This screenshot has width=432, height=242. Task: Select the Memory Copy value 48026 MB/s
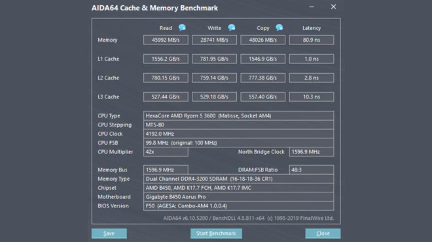[263, 40]
